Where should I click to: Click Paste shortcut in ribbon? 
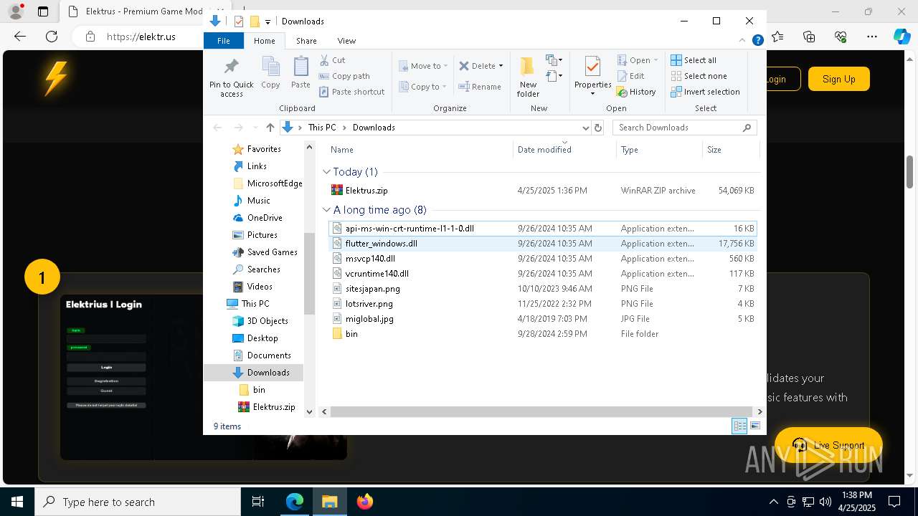352,92
